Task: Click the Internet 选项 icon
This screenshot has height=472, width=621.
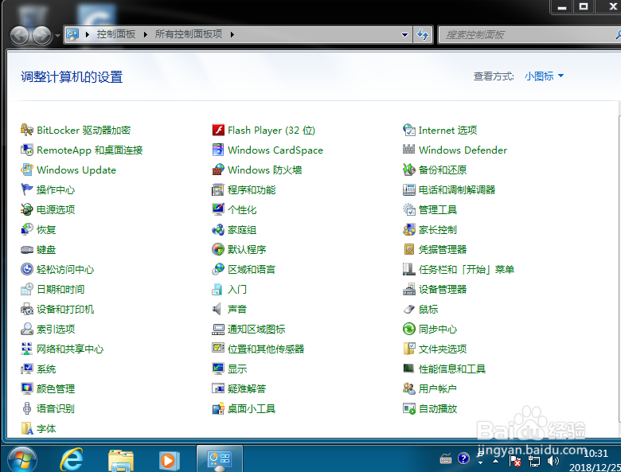Action: click(409, 130)
